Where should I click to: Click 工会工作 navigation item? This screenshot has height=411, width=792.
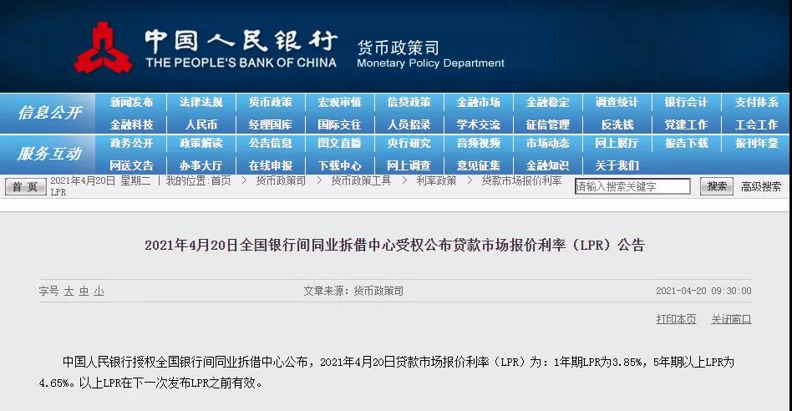click(x=756, y=124)
